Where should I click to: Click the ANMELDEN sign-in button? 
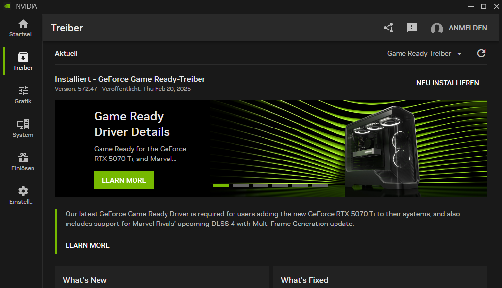468,28
